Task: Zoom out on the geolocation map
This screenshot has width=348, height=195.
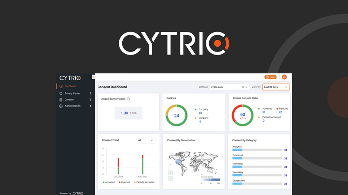Action: [170, 178]
